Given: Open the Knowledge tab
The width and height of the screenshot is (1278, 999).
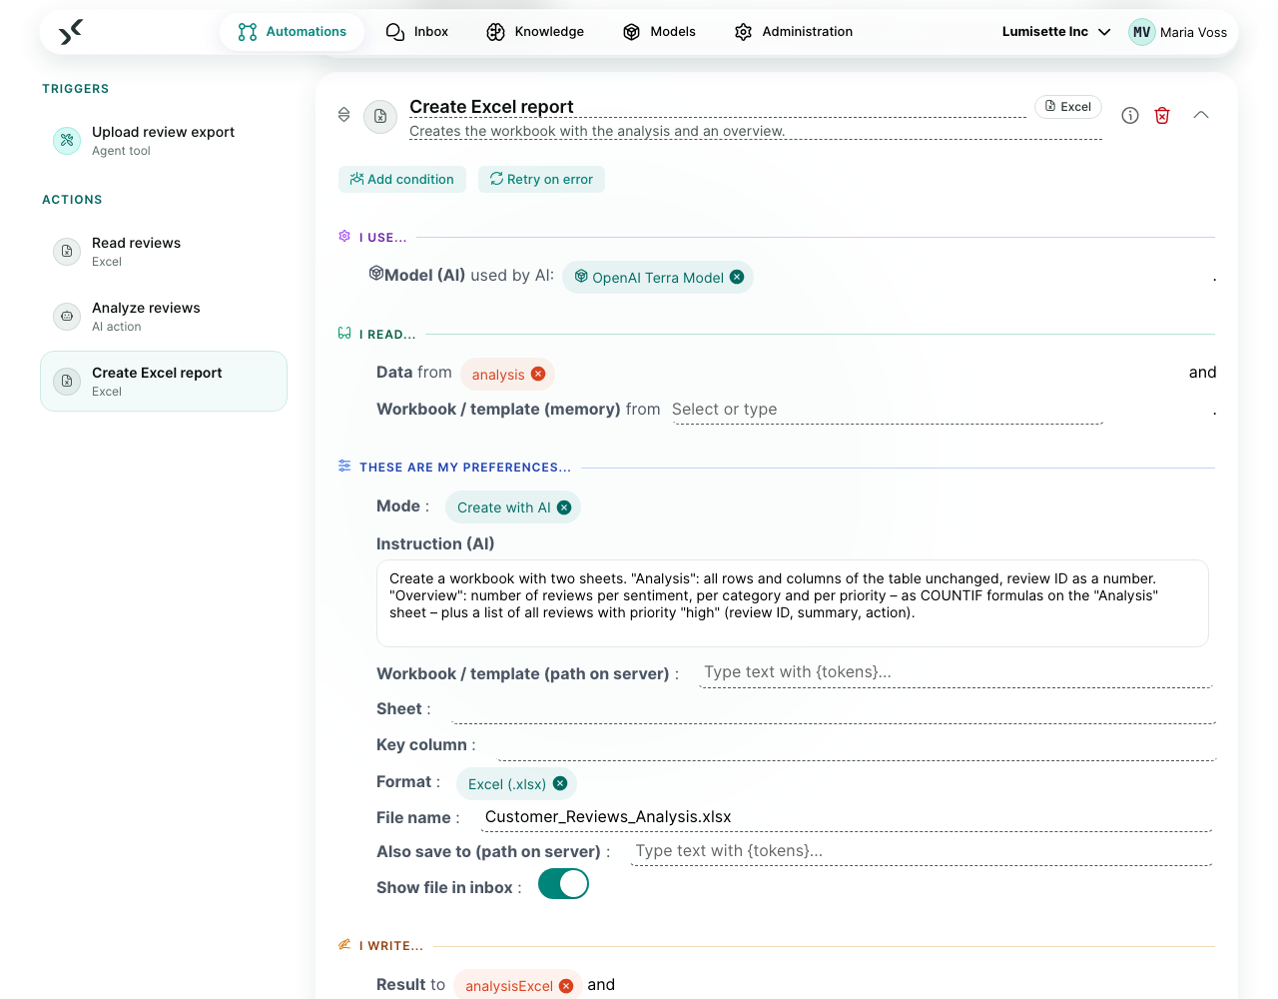Looking at the screenshot, I should (535, 32).
